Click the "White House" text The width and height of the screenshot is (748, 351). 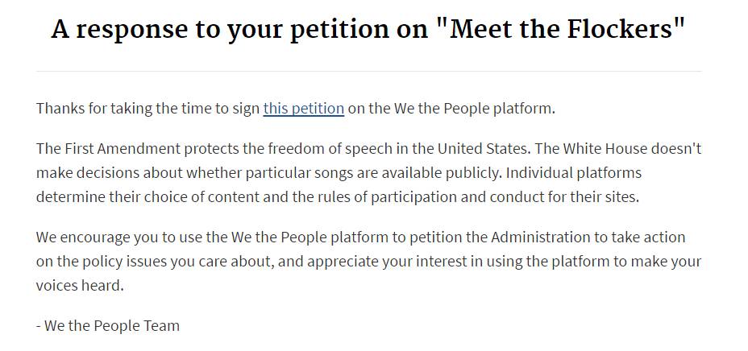click(606, 150)
